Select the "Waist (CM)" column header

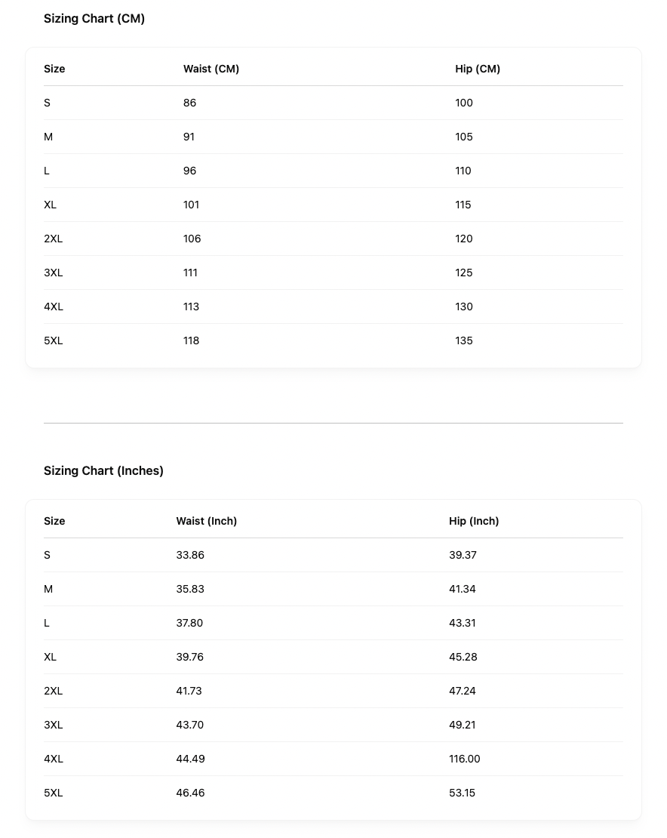coord(211,69)
